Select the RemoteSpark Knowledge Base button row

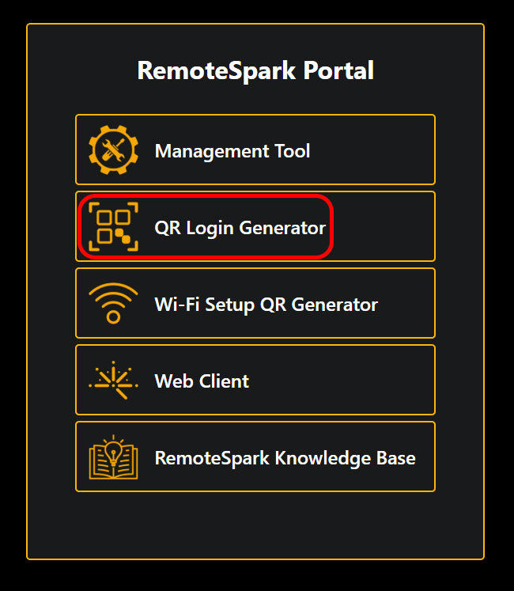click(255, 457)
